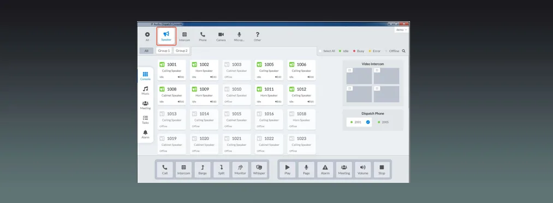Click the Intercom action in bottom toolbar

tap(184, 170)
